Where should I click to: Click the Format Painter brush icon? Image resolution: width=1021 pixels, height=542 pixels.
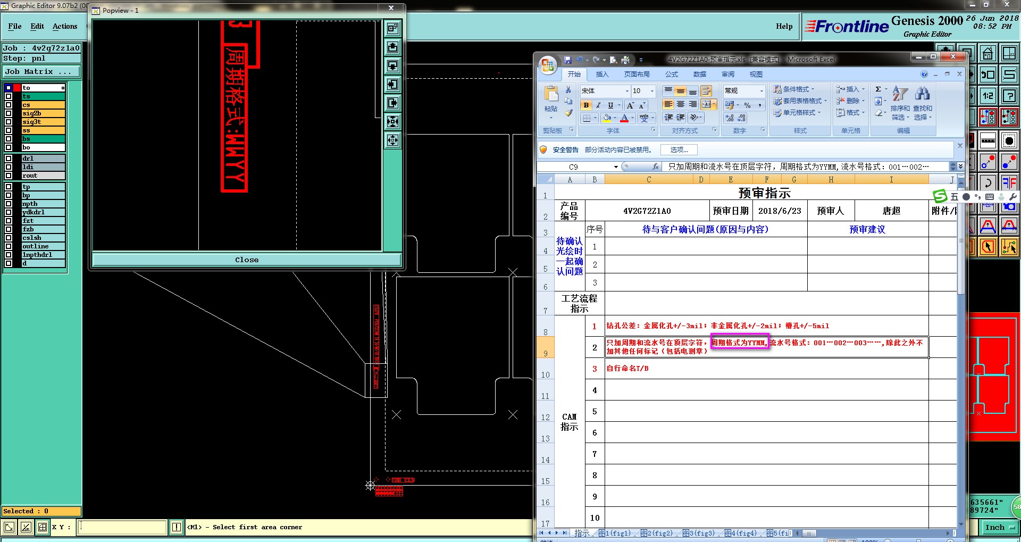568,113
